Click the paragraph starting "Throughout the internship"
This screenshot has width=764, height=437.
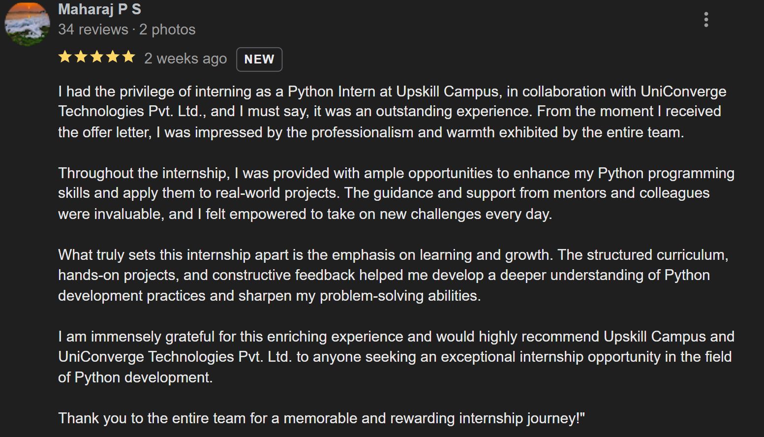(x=384, y=193)
